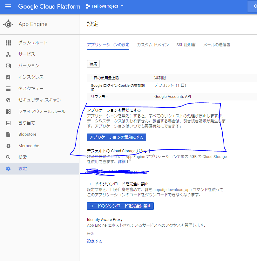Click the 編集 edit button
257x261 pixels.
coord(93,64)
